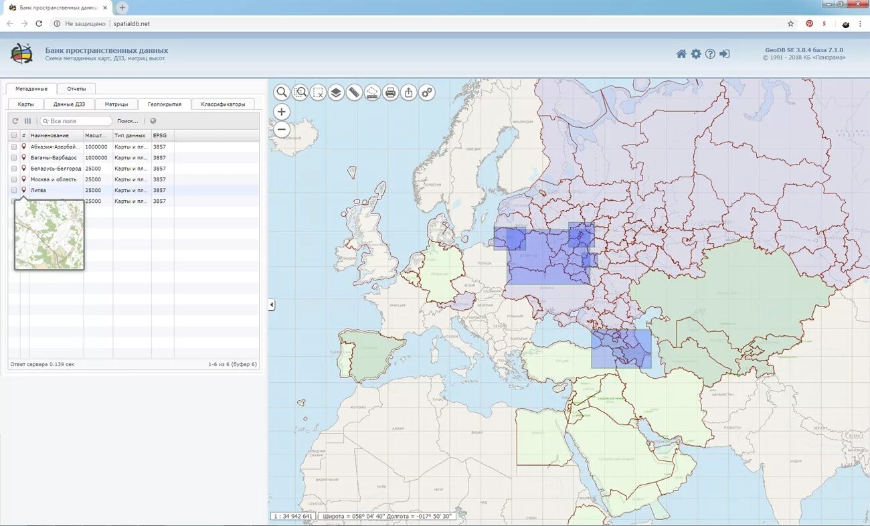Select the Геопокрытия tab

165,104
